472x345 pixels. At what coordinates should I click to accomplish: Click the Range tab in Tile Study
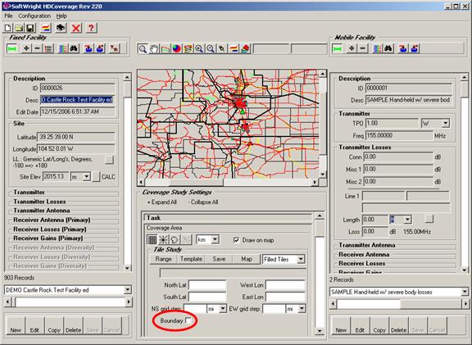pos(163,259)
